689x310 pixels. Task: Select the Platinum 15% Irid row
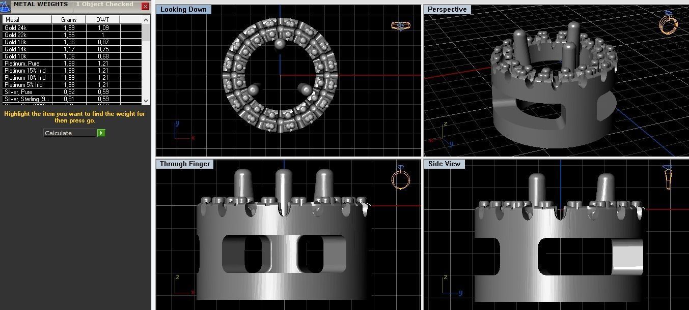point(72,71)
